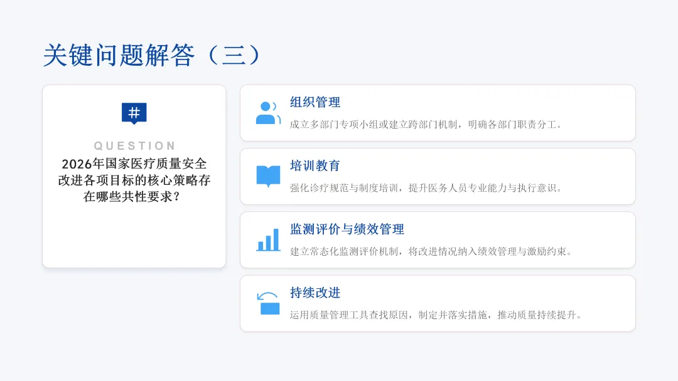Select the 监测评价与绩效管理 heading

click(x=347, y=229)
